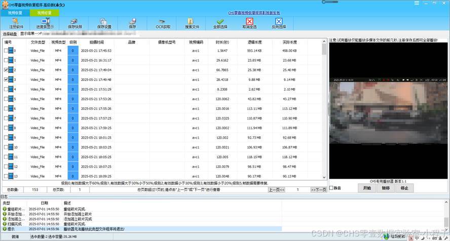450x241 pixels.
Task: Click the 保存 save icon in toolbar
Action: (x=133, y=21)
